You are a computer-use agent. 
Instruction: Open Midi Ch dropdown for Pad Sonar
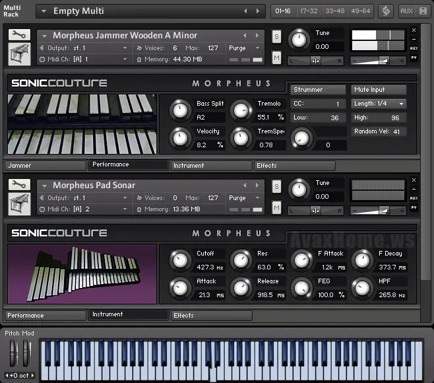pos(125,209)
